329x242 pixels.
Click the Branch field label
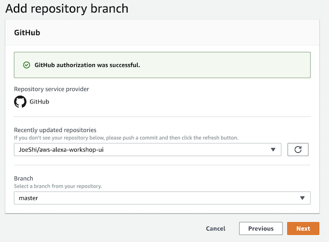24,178
